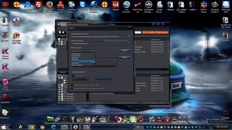Click the source file path input field
This screenshot has width=232, height=130.
pos(99,36)
